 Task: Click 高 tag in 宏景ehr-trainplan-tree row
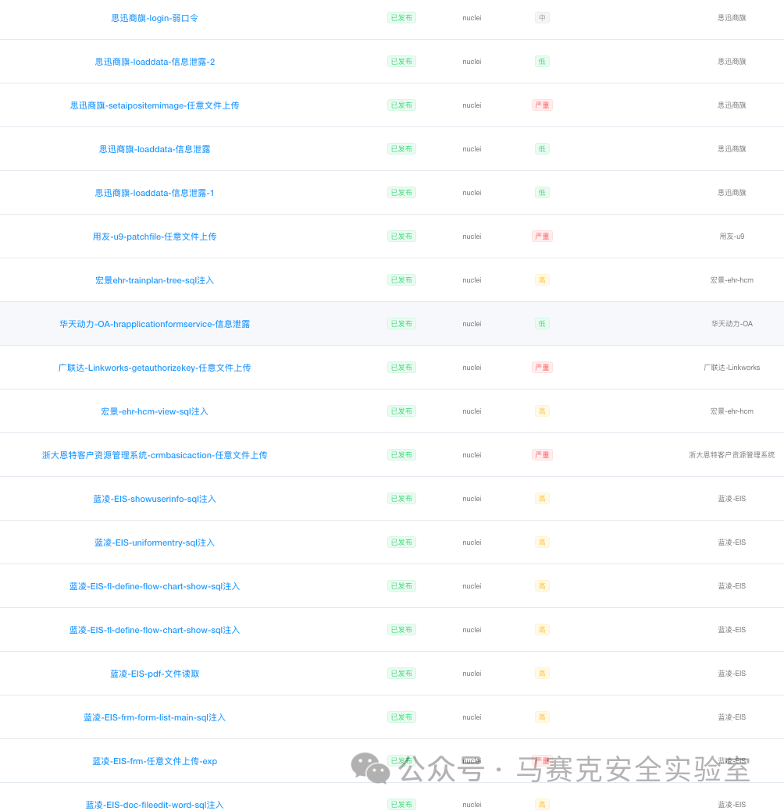[x=542, y=279]
